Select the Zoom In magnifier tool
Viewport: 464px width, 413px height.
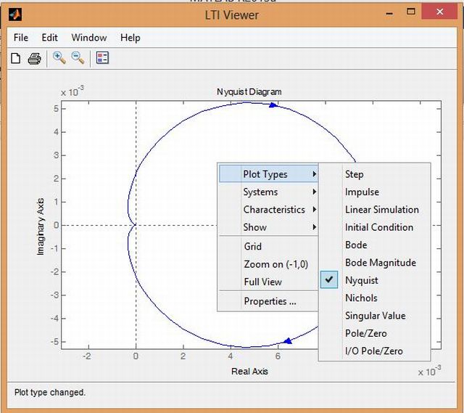click(59, 58)
